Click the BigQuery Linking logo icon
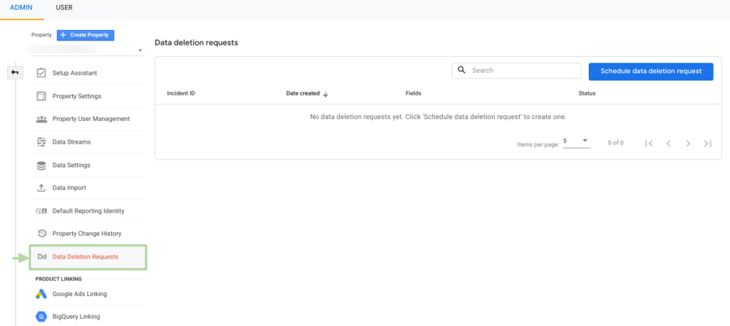The height and width of the screenshot is (326, 730). [41, 316]
